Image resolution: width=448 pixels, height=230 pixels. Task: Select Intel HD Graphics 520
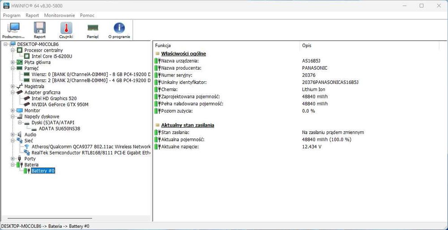[x=54, y=99]
